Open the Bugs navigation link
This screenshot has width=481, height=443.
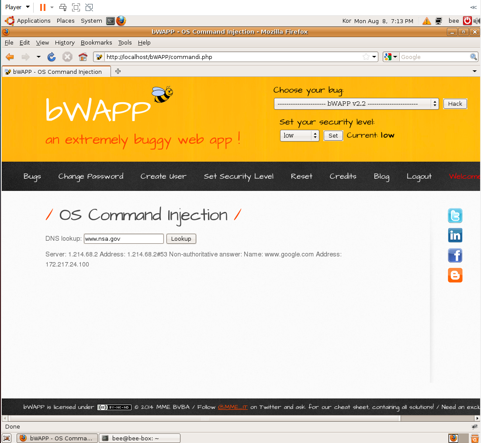32,177
